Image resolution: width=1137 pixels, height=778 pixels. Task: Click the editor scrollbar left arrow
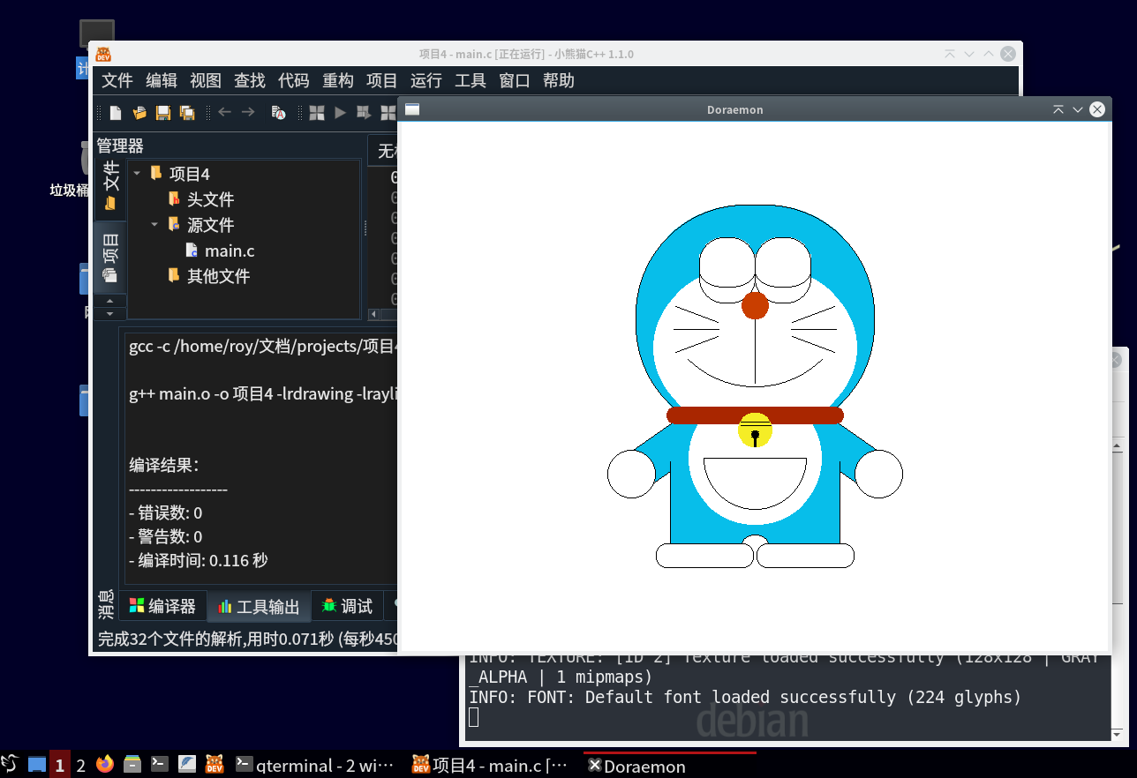pos(374,314)
